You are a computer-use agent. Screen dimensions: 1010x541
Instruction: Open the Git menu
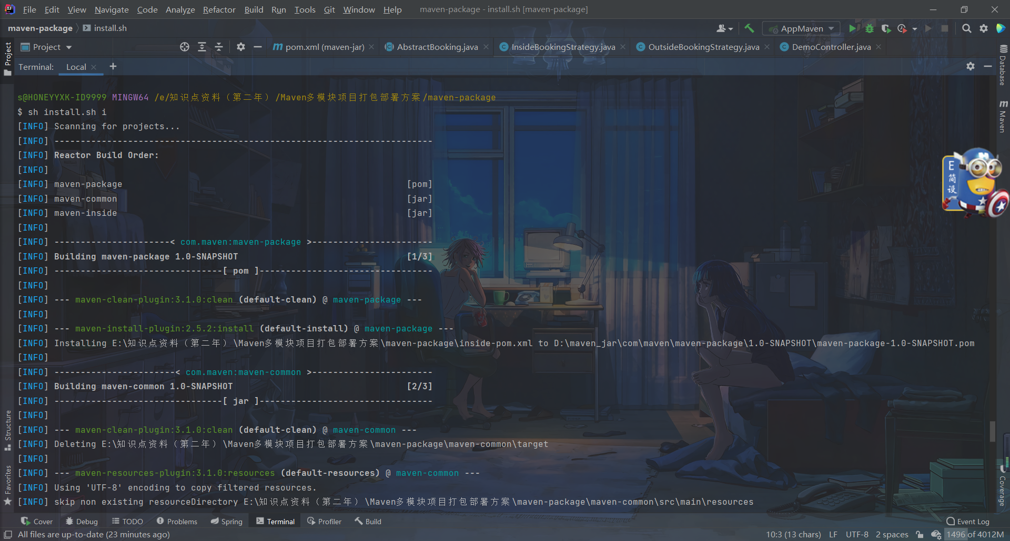(x=329, y=9)
